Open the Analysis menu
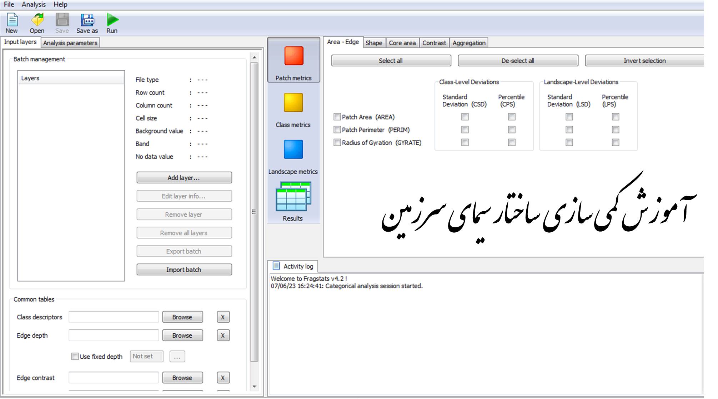 tap(34, 4)
